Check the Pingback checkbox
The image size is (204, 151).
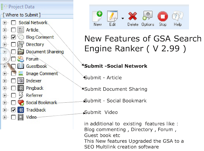click(x=13, y=88)
